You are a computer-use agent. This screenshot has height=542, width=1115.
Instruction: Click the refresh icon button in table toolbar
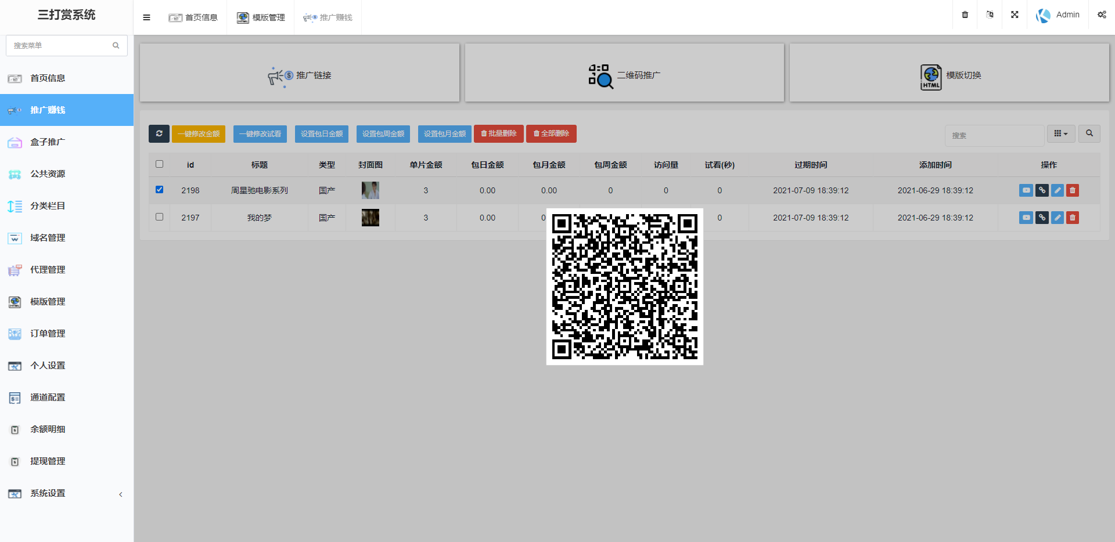[x=159, y=133]
